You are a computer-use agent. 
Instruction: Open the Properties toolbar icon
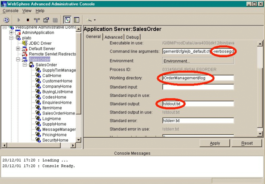tap(46, 20)
